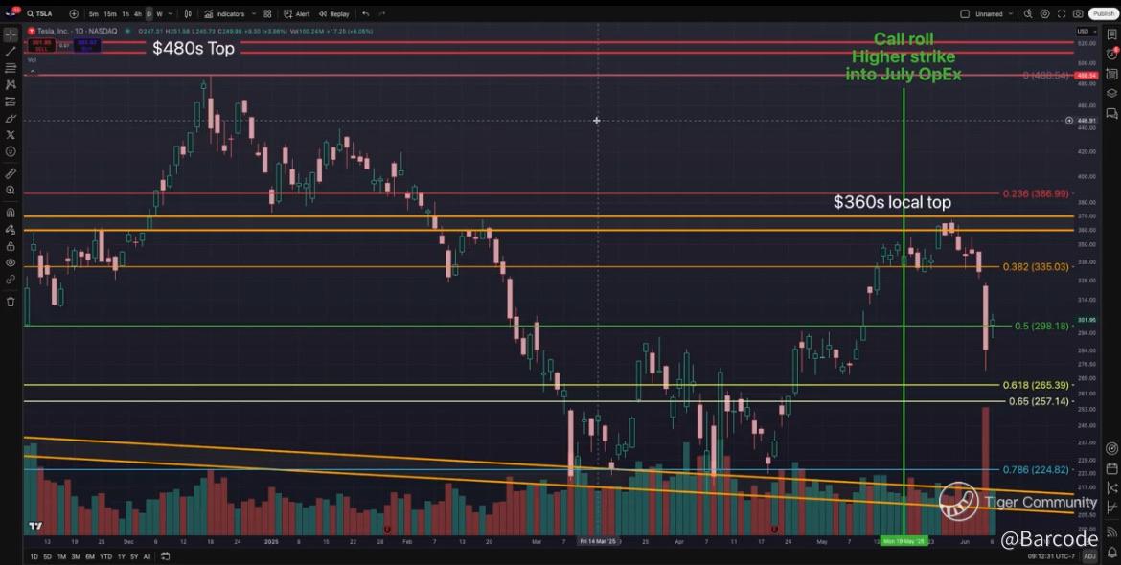This screenshot has height=565, width=1121.
Task: Open the forecasting and measurement tools
Action: pos(10,102)
